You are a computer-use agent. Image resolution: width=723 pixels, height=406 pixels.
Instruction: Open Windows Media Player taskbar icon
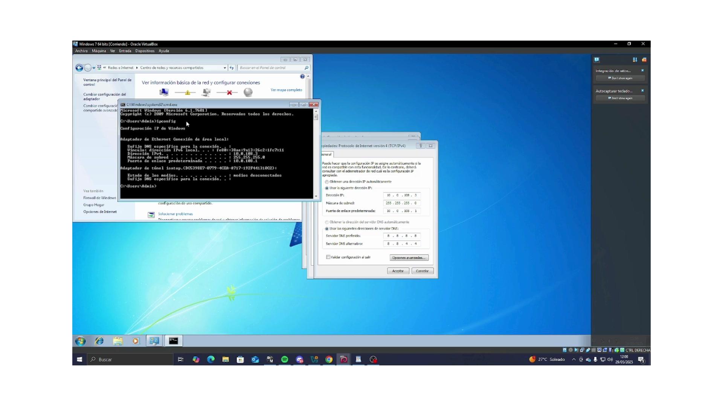point(136,341)
